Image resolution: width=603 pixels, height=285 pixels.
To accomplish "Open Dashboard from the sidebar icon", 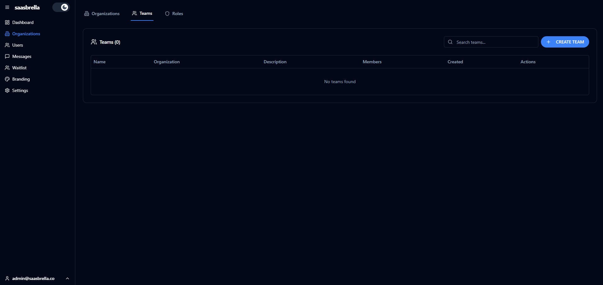I will 7,22.
